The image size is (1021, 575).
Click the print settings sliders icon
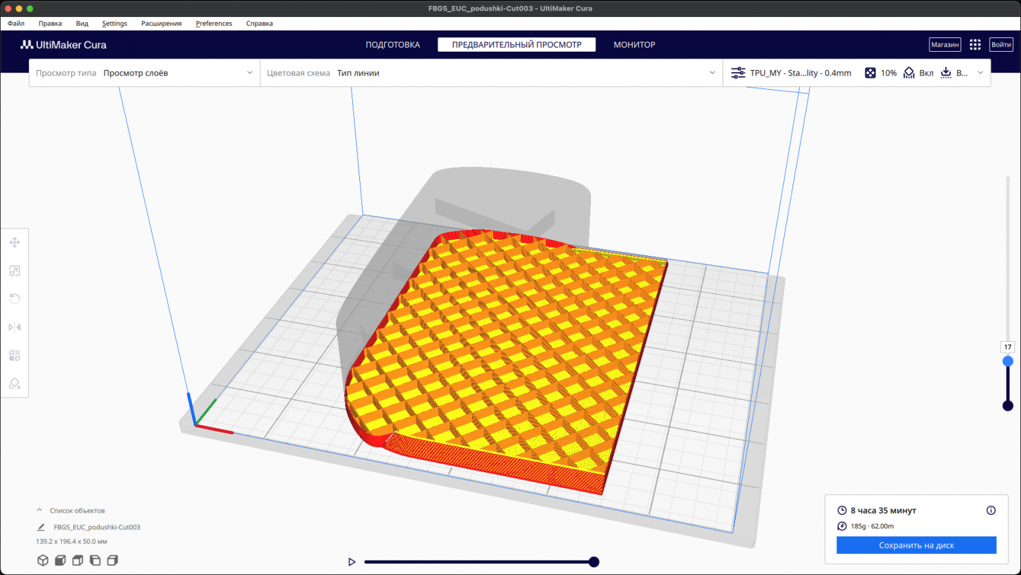pos(738,73)
